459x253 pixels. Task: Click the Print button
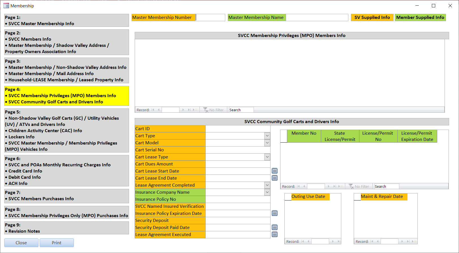(x=57, y=243)
